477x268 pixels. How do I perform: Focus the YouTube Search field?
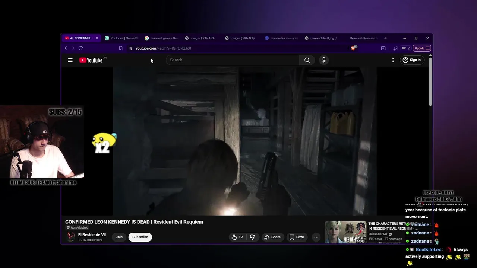click(233, 60)
